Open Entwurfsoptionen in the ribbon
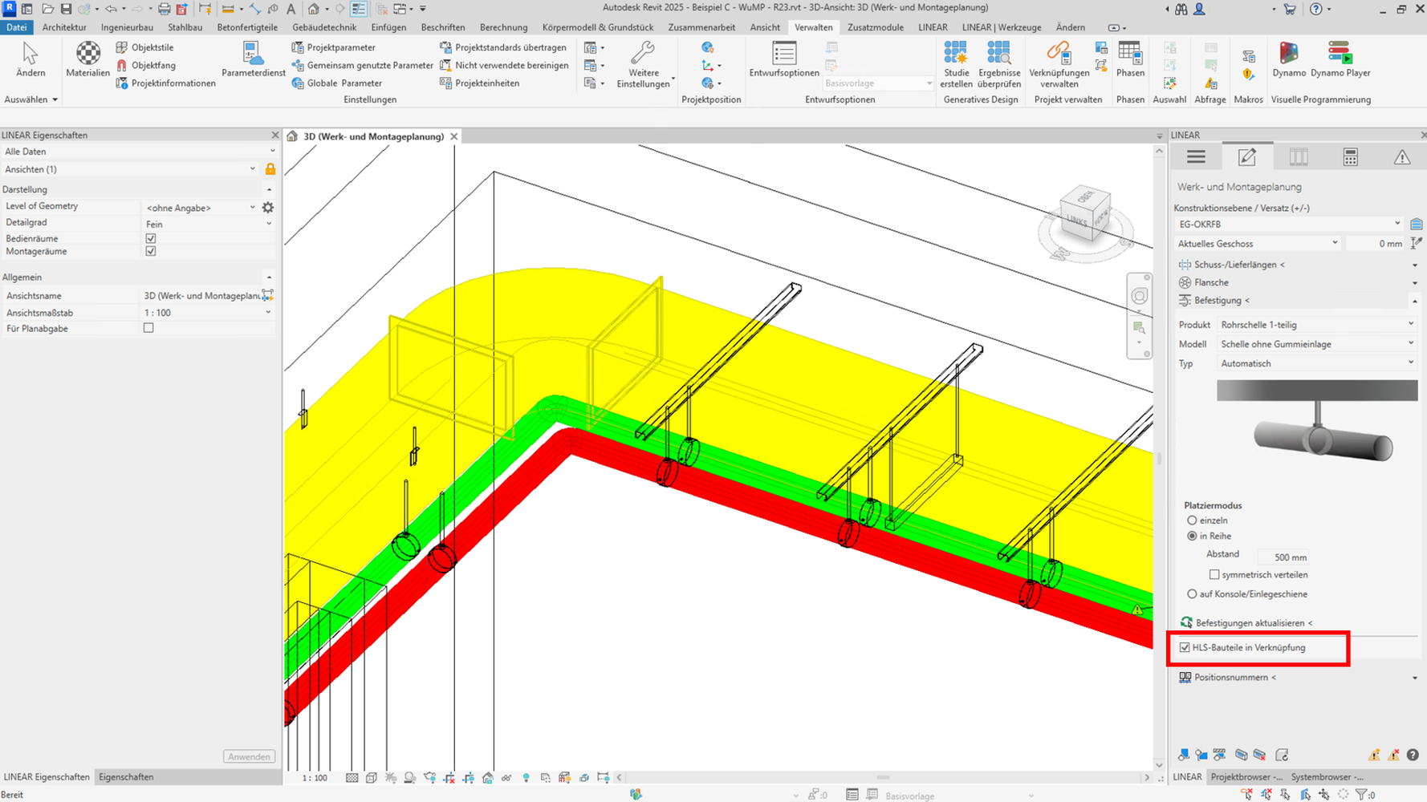Image resolution: width=1427 pixels, height=802 pixels. [x=783, y=60]
